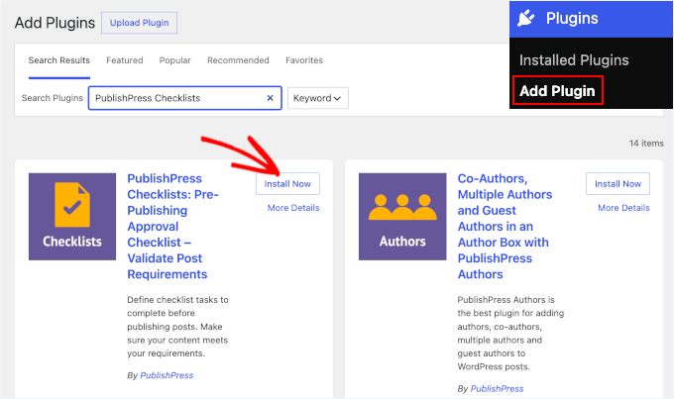Open the PublishPress Checklists plugin title link
Viewport: 674px width, 399px height.
point(173,227)
